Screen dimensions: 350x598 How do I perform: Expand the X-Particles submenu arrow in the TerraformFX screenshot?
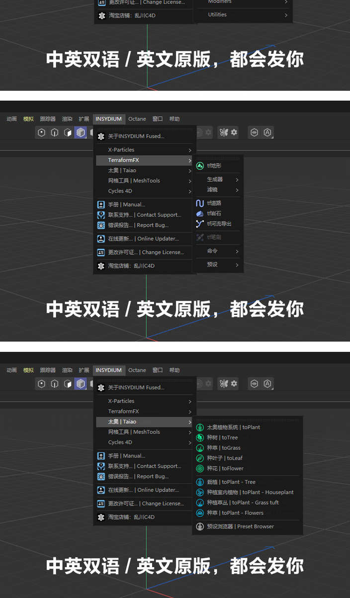tap(190, 150)
